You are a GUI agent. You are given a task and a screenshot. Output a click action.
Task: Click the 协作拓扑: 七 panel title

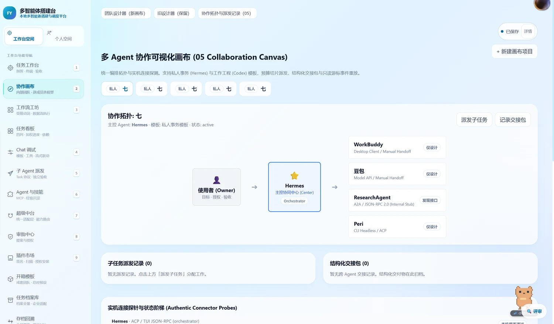coord(125,116)
